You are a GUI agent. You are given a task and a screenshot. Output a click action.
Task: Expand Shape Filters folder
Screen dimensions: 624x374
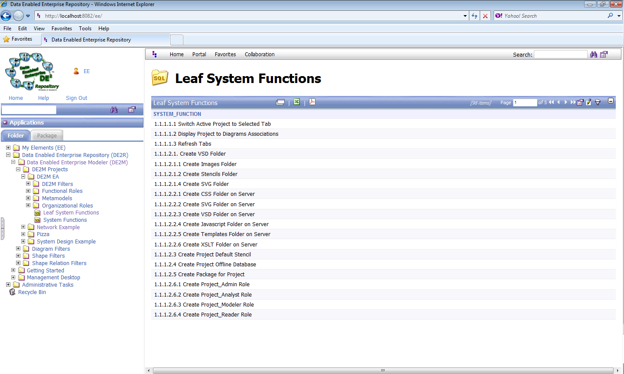pos(18,256)
